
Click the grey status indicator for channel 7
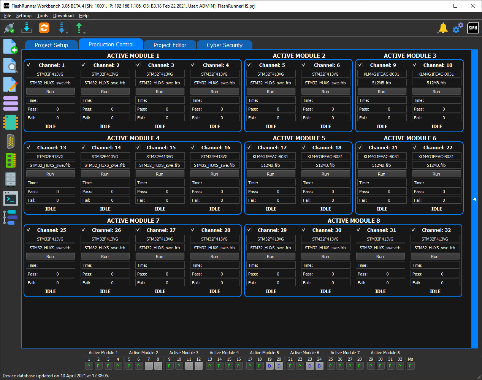(149, 366)
